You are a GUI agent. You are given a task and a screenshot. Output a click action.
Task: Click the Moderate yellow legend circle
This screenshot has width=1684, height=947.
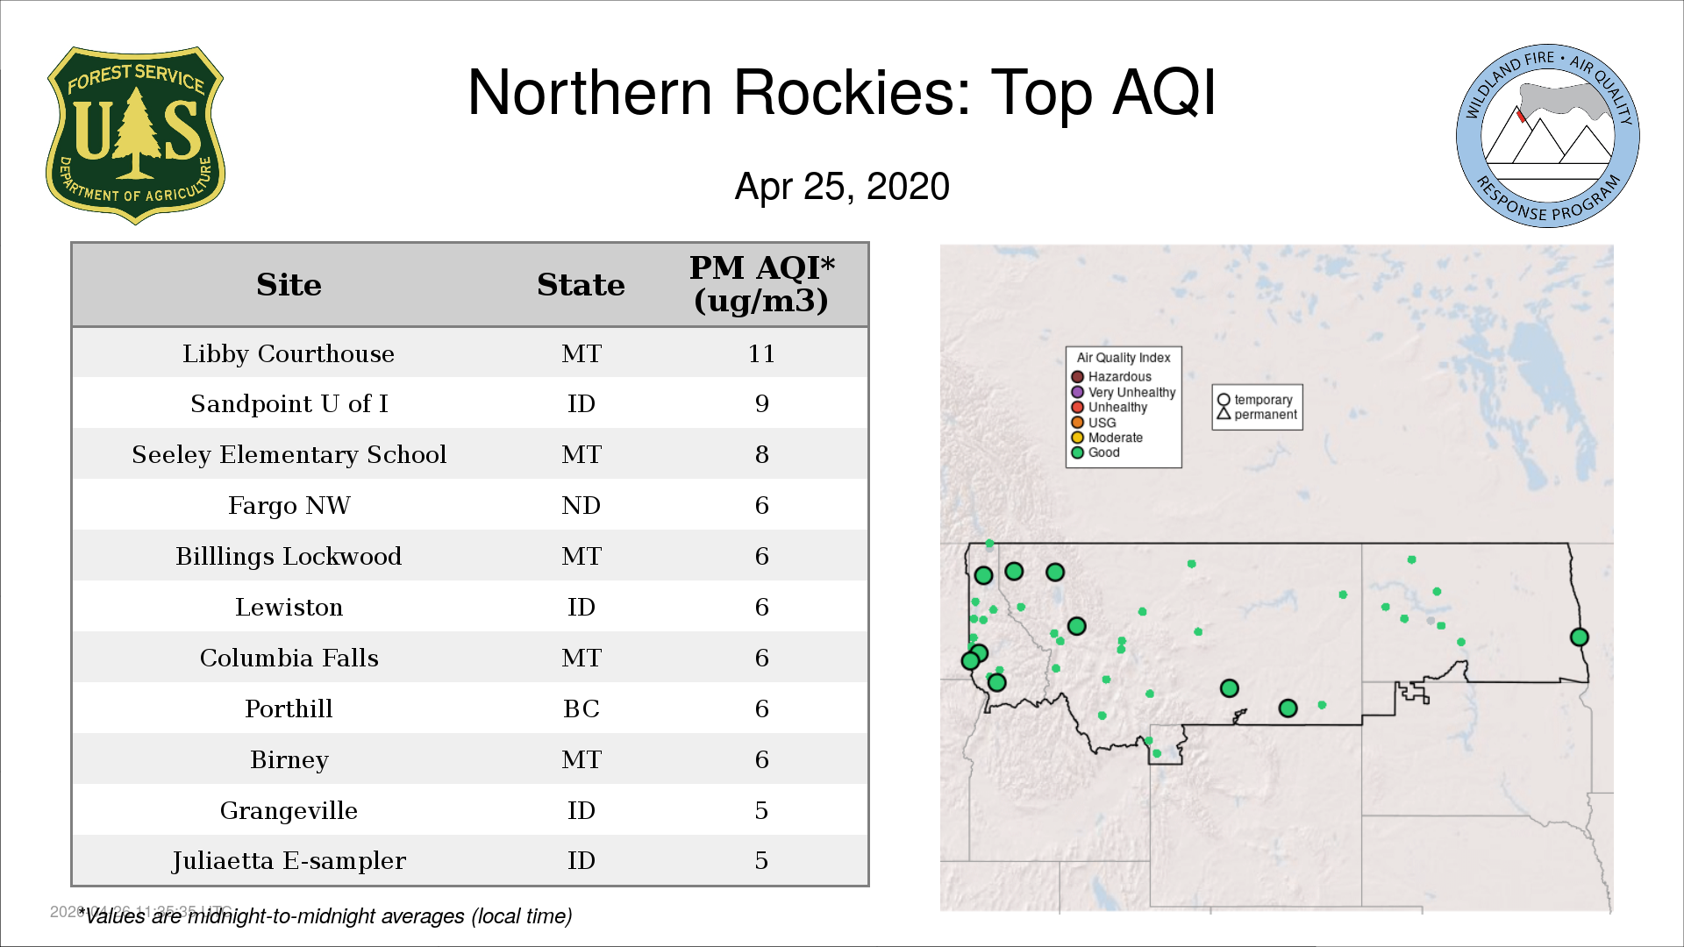point(1078,438)
